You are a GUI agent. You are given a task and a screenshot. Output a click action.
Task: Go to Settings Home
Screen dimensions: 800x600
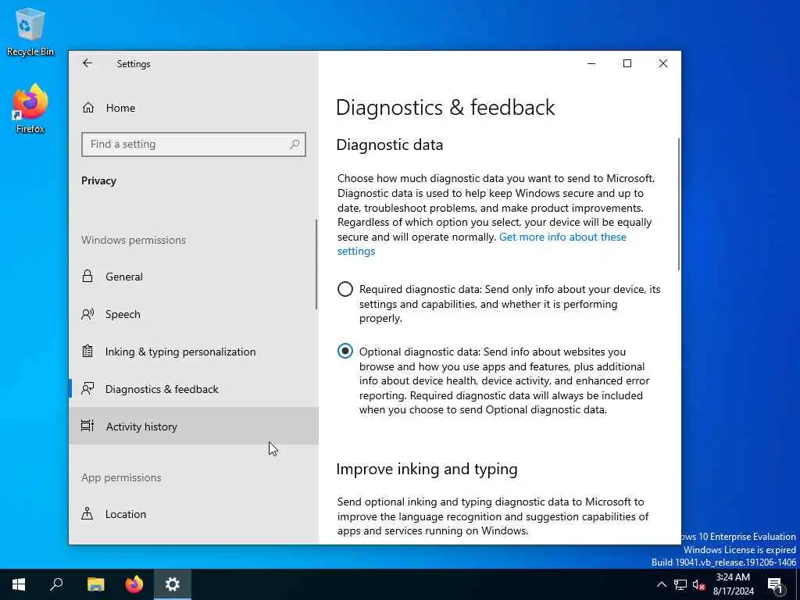194,108
